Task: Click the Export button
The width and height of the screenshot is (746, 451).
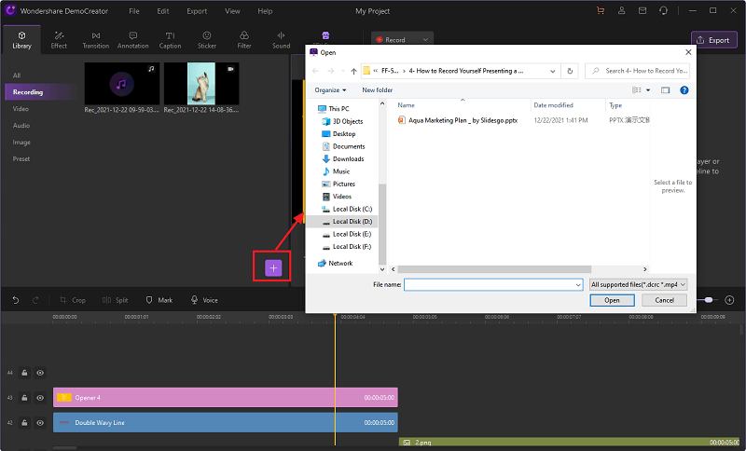Action: click(x=713, y=40)
